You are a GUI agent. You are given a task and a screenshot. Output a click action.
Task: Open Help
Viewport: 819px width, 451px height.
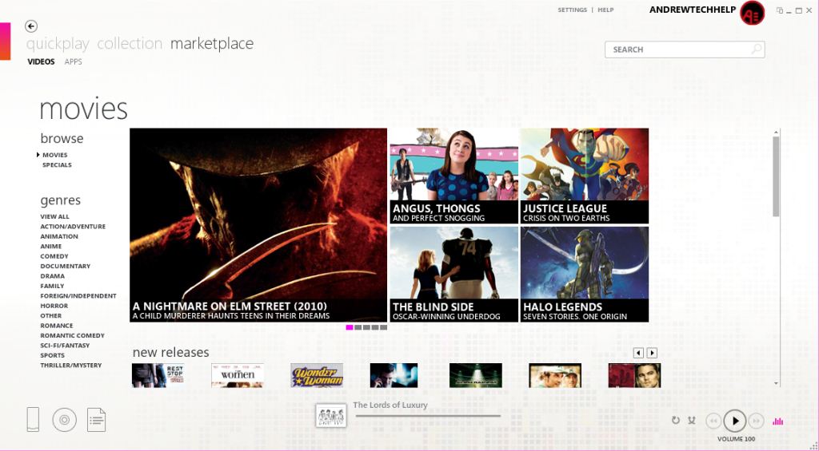click(x=606, y=10)
